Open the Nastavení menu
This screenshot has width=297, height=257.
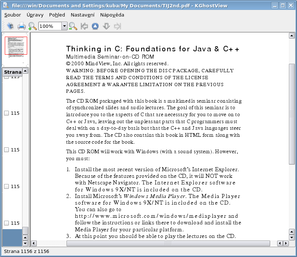(x=83, y=15)
